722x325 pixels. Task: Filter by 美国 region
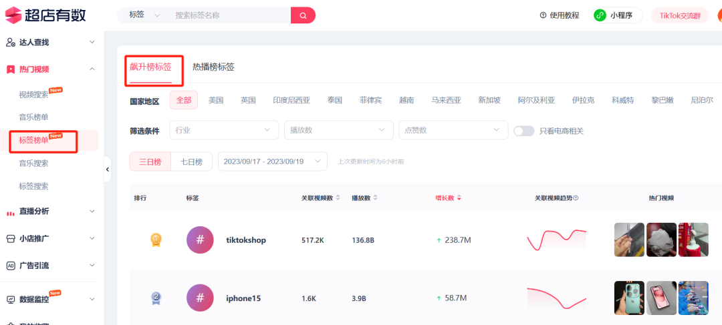click(216, 100)
